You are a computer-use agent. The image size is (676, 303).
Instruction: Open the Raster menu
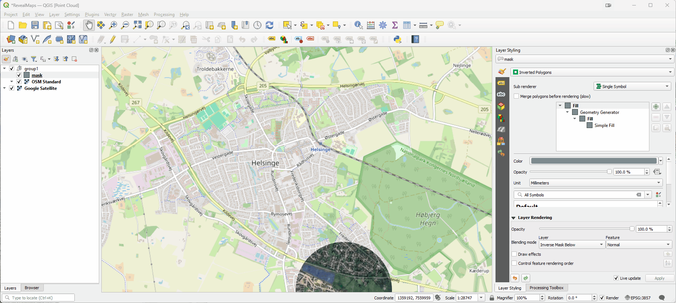[x=127, y=15]
